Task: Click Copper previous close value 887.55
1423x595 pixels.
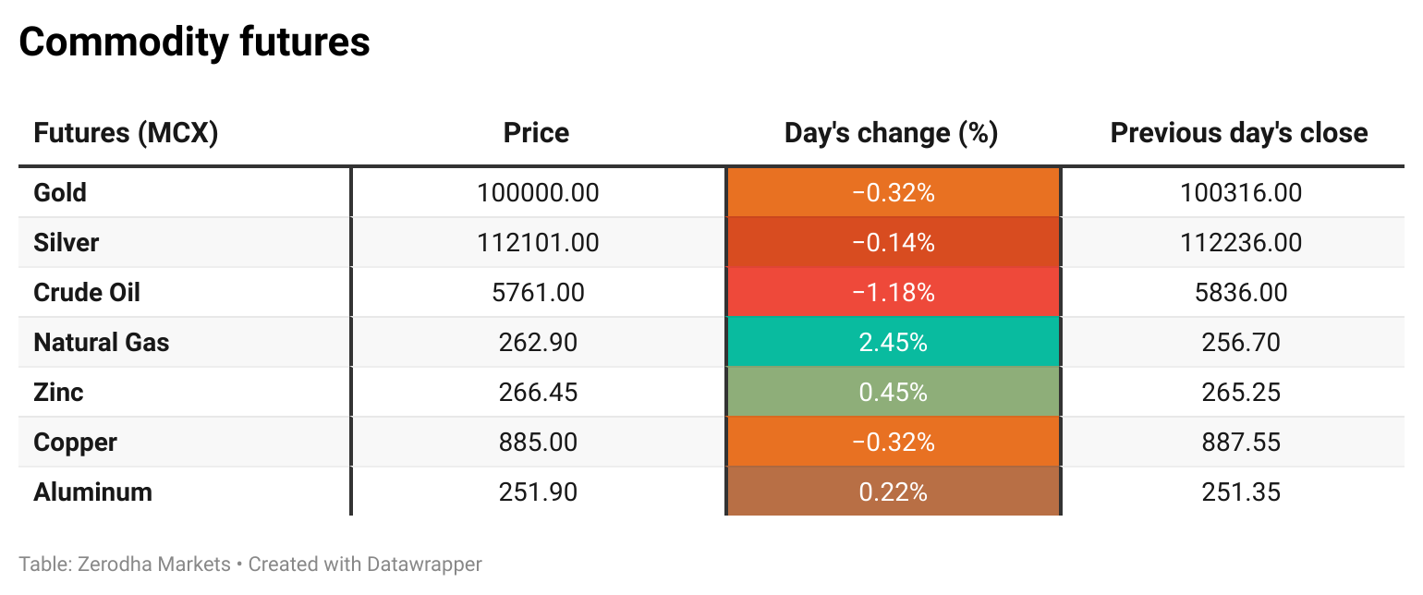Action: [x=1241, y=442]
